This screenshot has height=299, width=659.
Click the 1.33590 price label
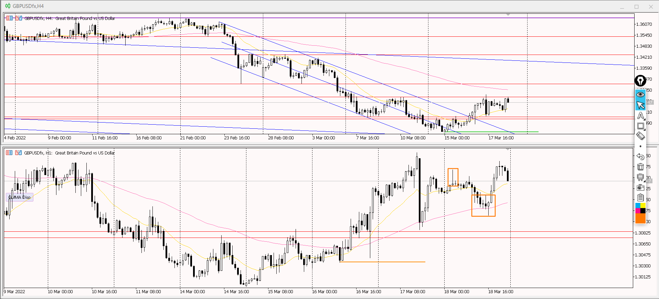[x=644, y=68]
